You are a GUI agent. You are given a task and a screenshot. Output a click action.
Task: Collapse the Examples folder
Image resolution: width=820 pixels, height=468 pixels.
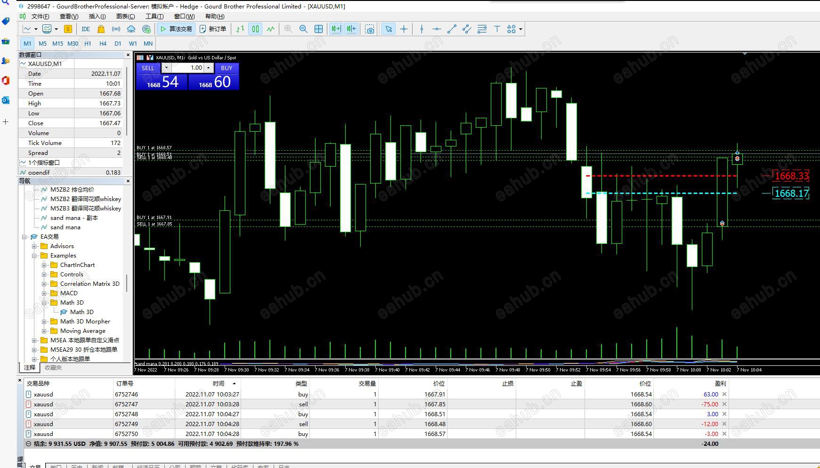tap(34, 256)
